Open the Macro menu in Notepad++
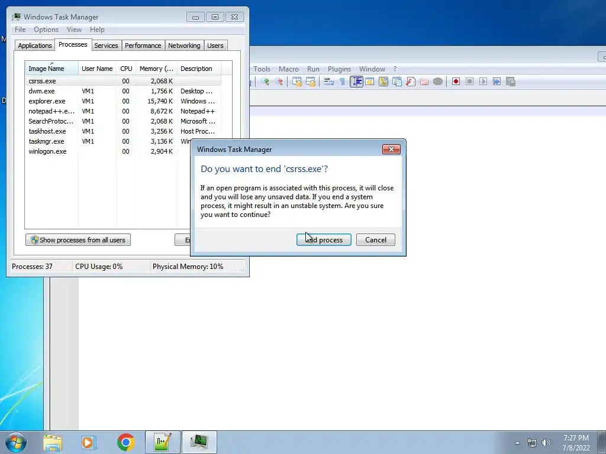The width and height of the screenshot is (606, 454). coord(289,69)
